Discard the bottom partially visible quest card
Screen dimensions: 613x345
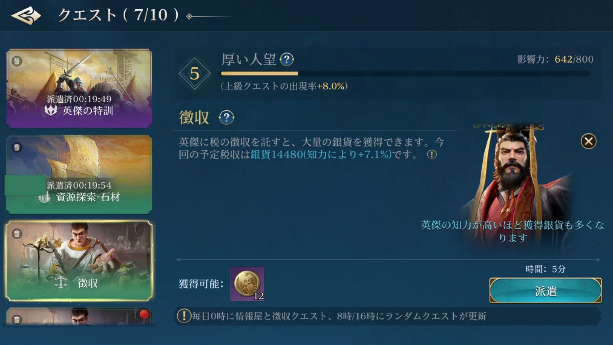click(16, 319)
